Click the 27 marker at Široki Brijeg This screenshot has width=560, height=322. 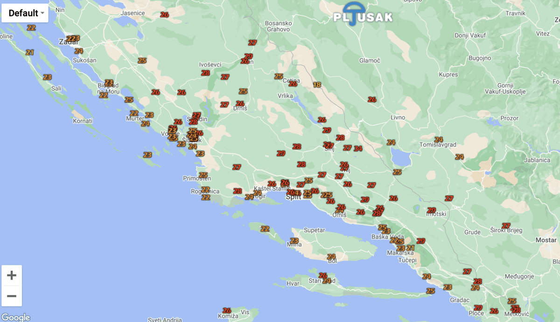[506, 226]
